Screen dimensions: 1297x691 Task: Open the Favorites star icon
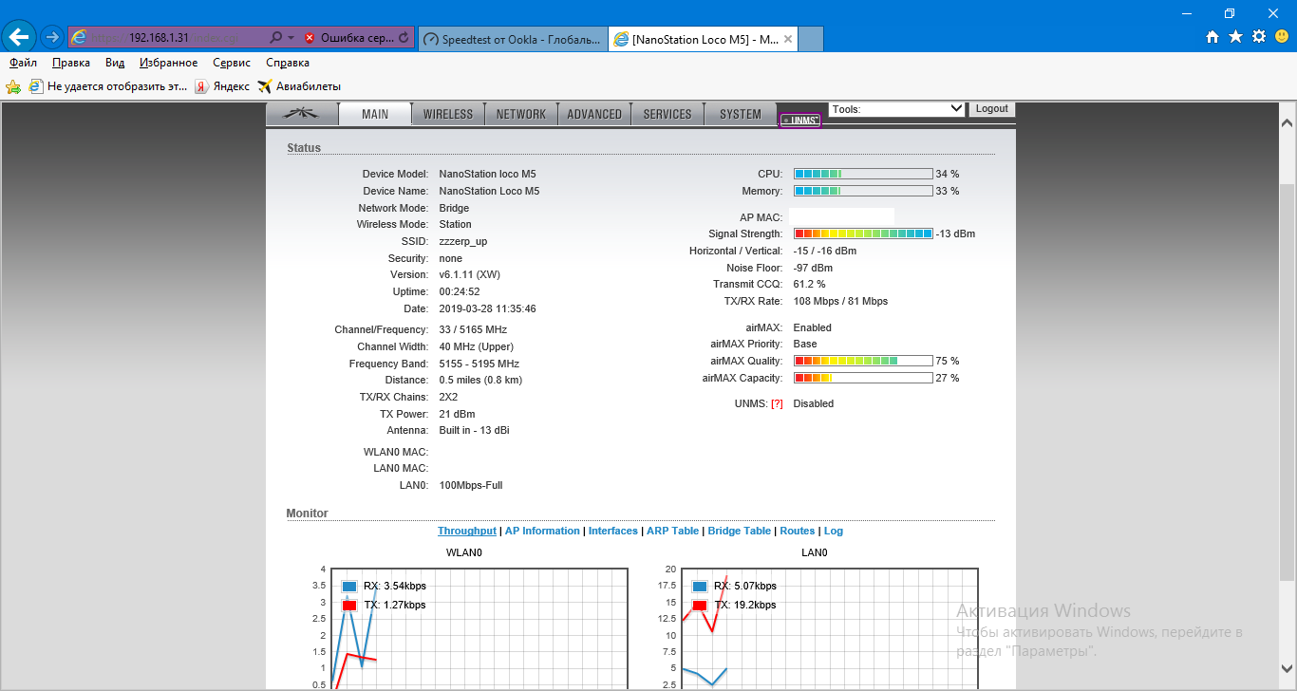click(x=1235, y=37)
